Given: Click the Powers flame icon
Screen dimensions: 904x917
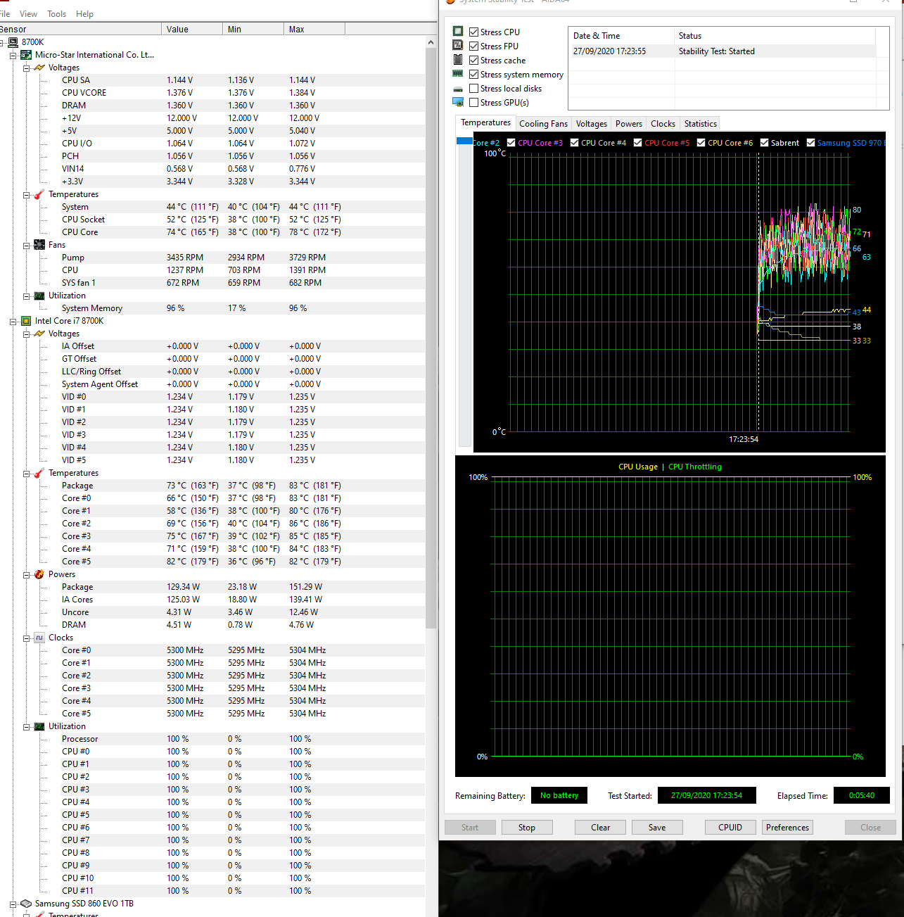Looking at the screenshot, I should pyautogui.click(x=39, y=574).
